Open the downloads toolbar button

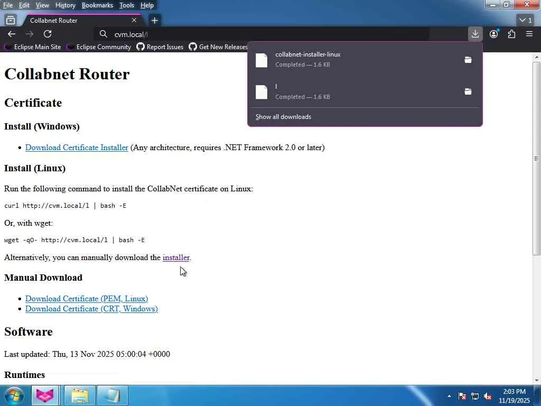(475, 34)
